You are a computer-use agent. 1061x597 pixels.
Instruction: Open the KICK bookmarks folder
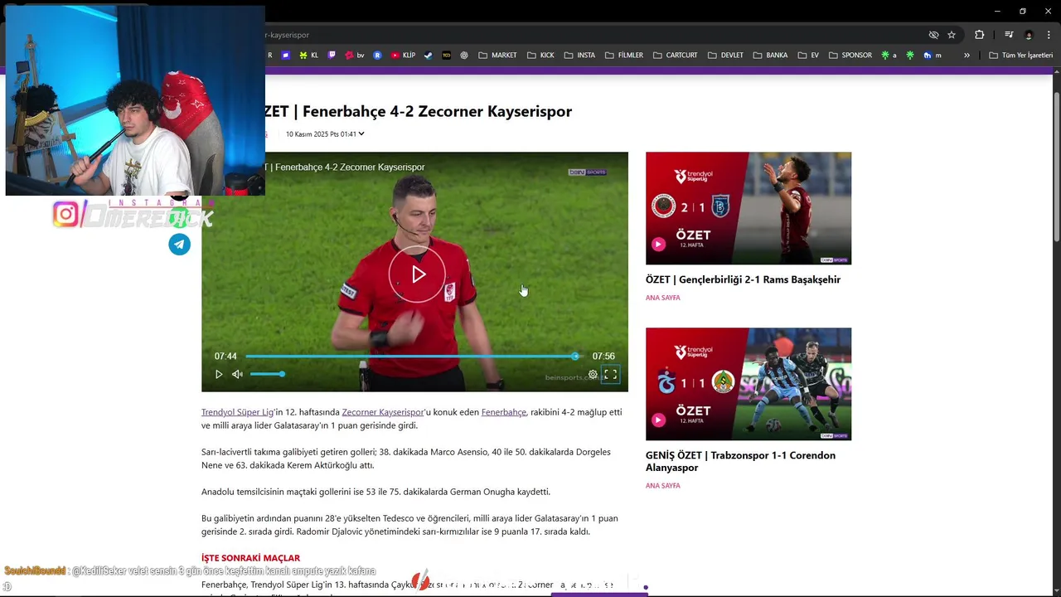(x=540, y=56)
